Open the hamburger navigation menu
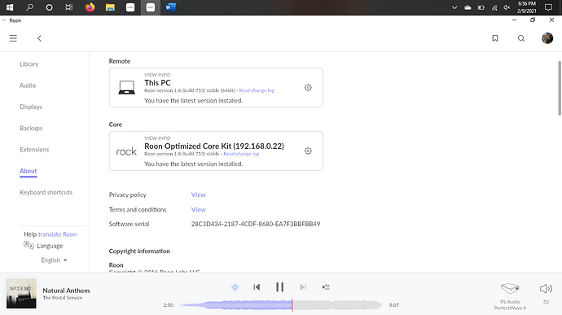Viewport: 562px width, 315px height. (13, 38)
